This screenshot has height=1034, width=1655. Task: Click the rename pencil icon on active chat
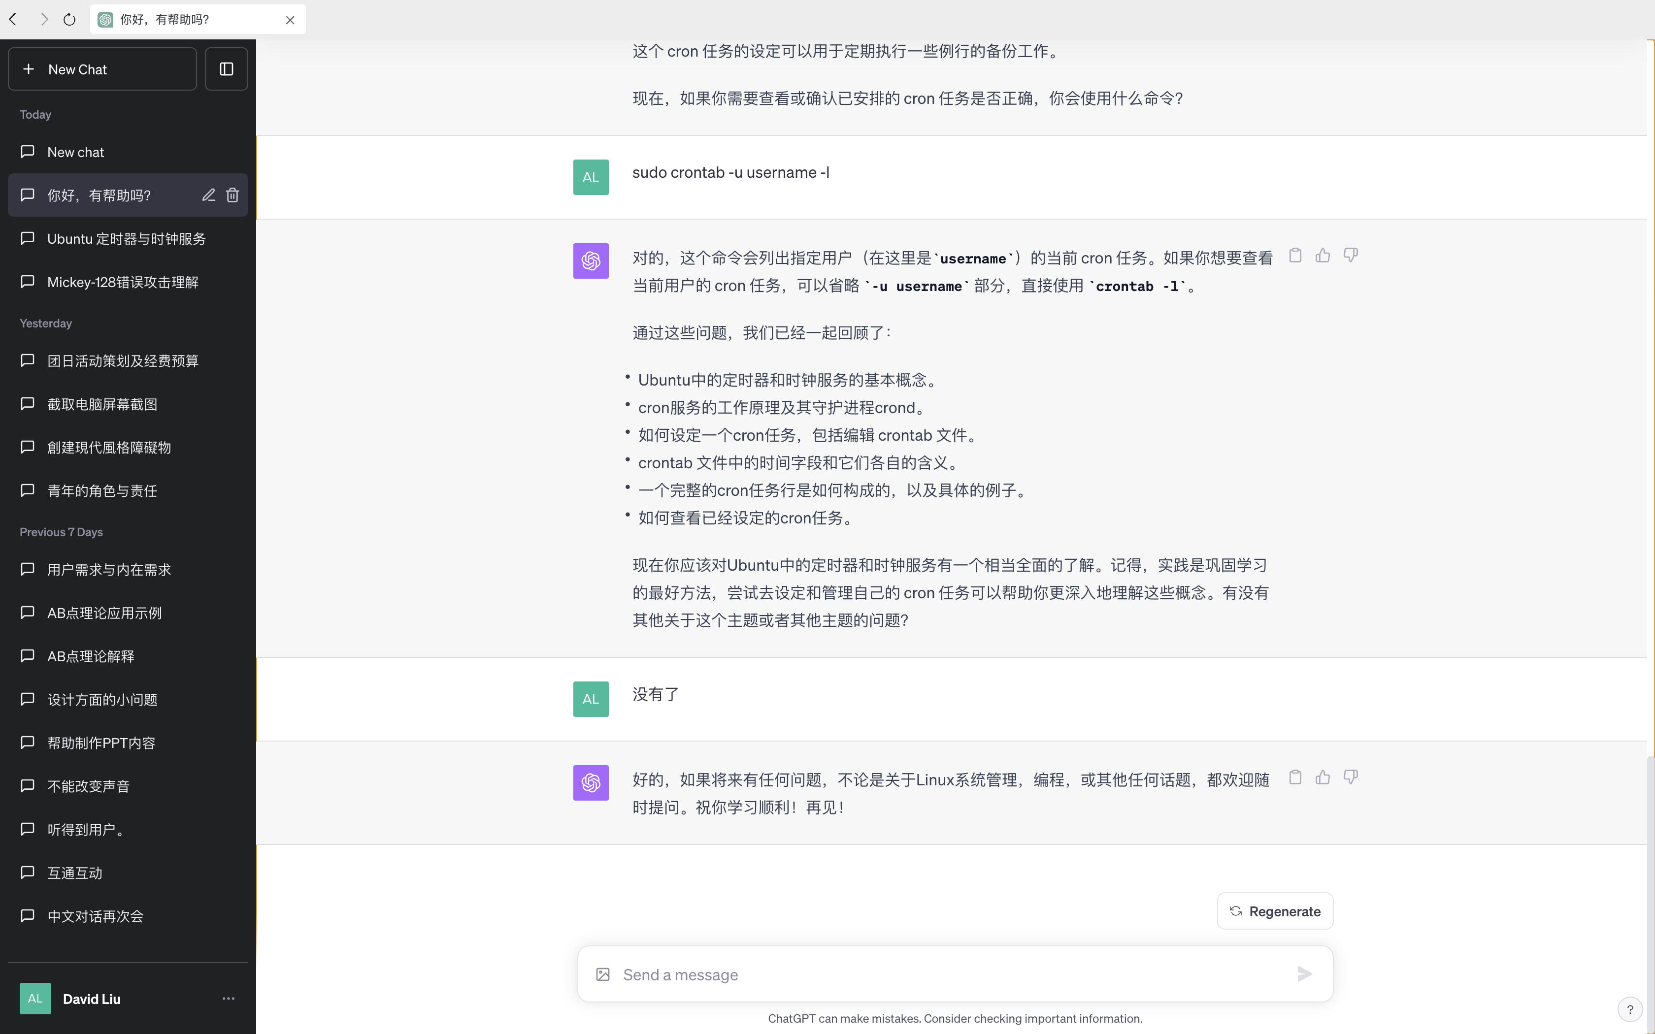pos(208,195)
